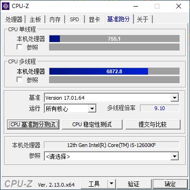Open the 内存 tab
The height and width of the screenshot is (190, 190).
(x=55, y=19)
